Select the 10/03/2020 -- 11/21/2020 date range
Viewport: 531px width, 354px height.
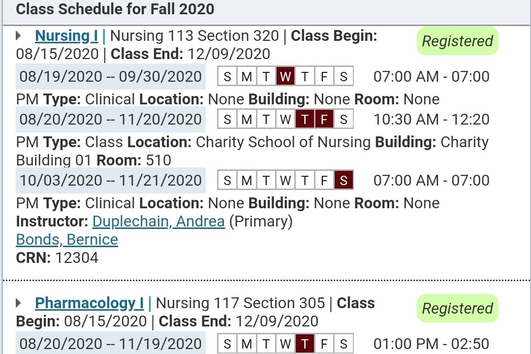111,180
